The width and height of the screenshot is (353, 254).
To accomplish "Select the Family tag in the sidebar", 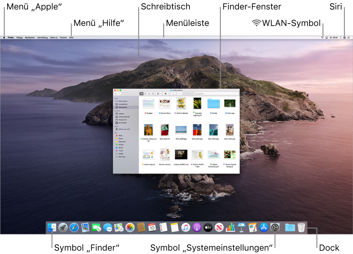I will coord(121,154).
